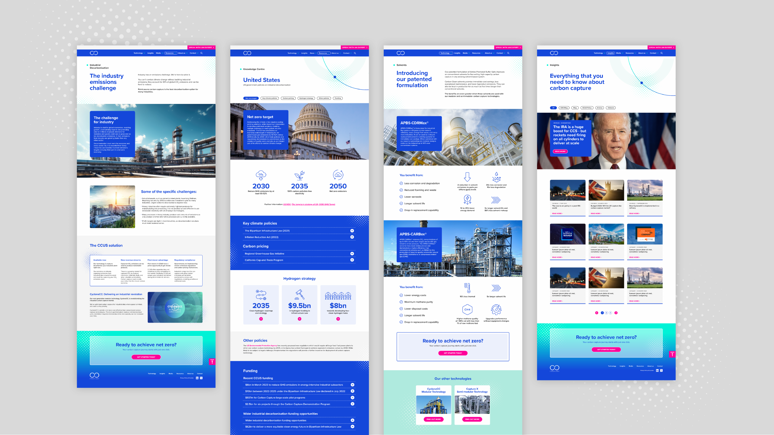The height and width of the screenshot is (435, 774).
Task: Select the Carbon pricing filter pill
Action: (288, 98)
